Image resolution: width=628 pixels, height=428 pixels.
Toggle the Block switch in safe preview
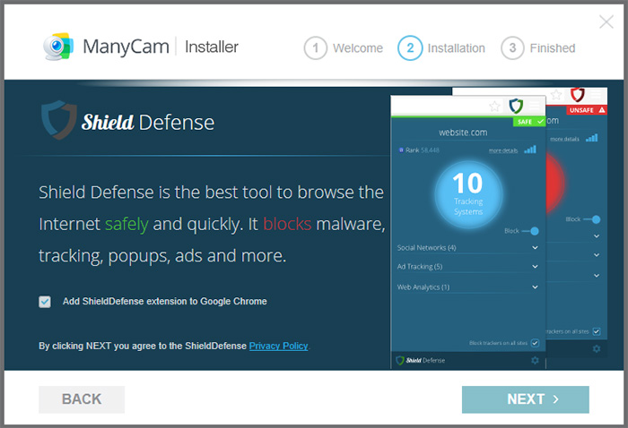tap(530, 231)
